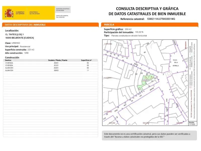Click the Superficie m² column header
Image resolution: width=201 pixels, height=151 pixels.
[x=86, y=60]
